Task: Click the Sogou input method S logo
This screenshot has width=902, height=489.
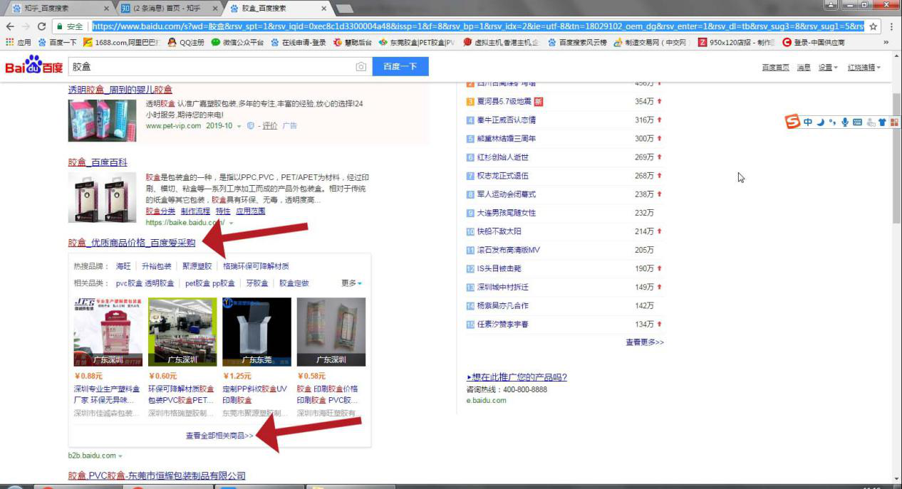Action: [x=793, y=122]
